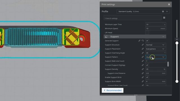The width and height of the screenshot is (180, 101).
Task: Open the Support Placement dropdown showing Everywhere
Action: point(156,49)
